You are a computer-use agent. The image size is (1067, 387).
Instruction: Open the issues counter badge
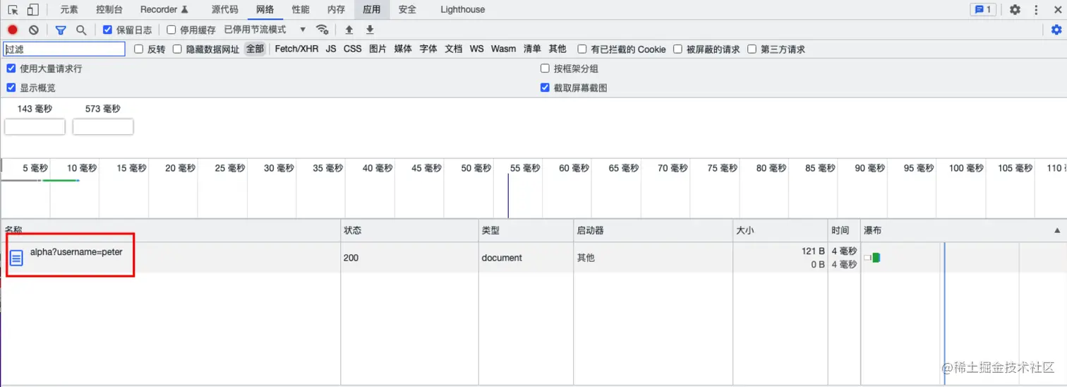pyautogui.click(x=983, y=10)
